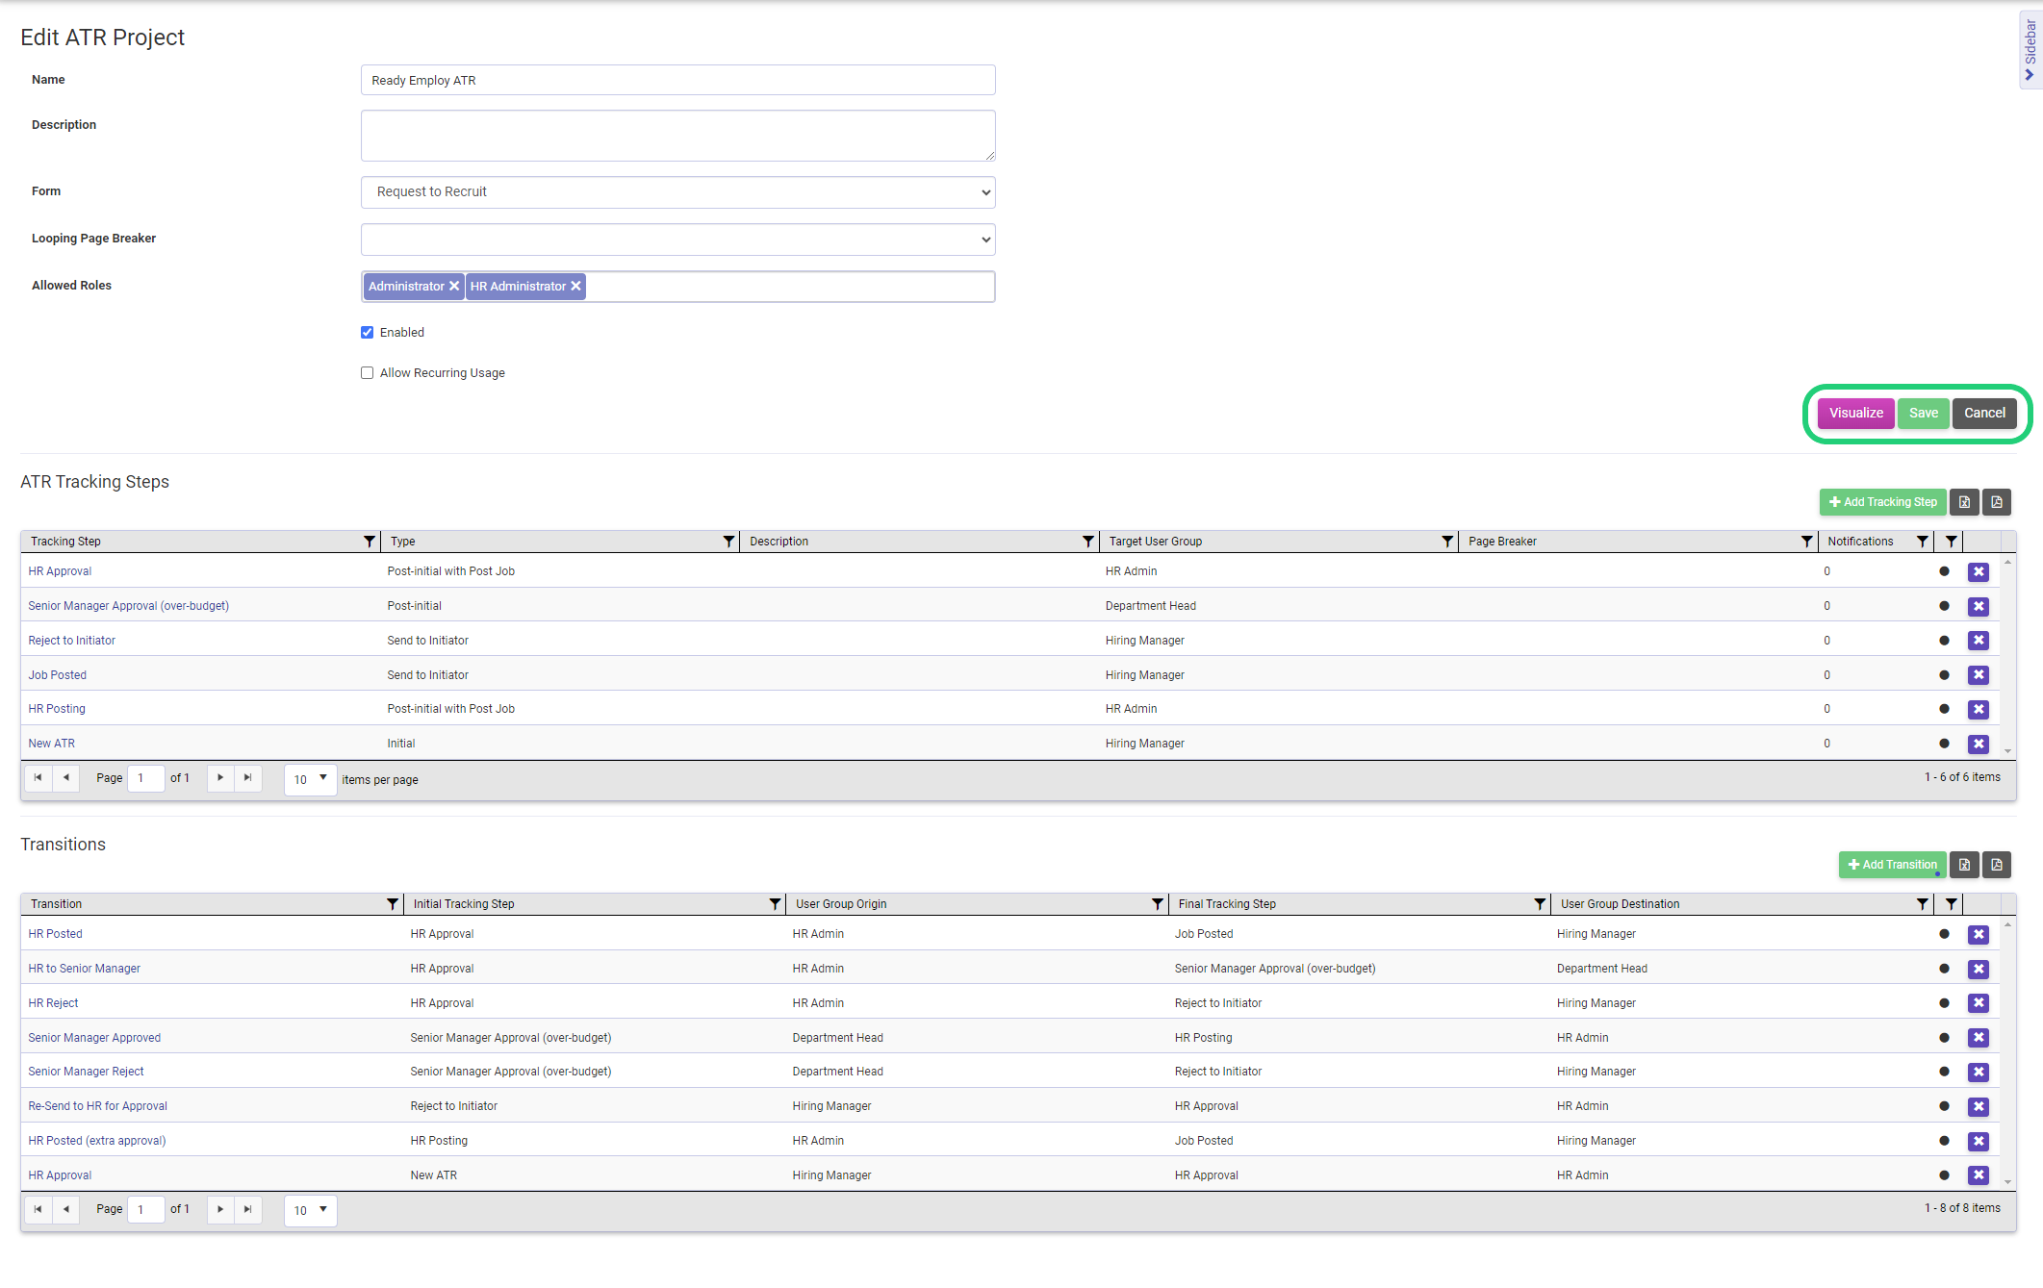Export Transitions table to PDF

pyautogui.click(x=1996, y=865)
